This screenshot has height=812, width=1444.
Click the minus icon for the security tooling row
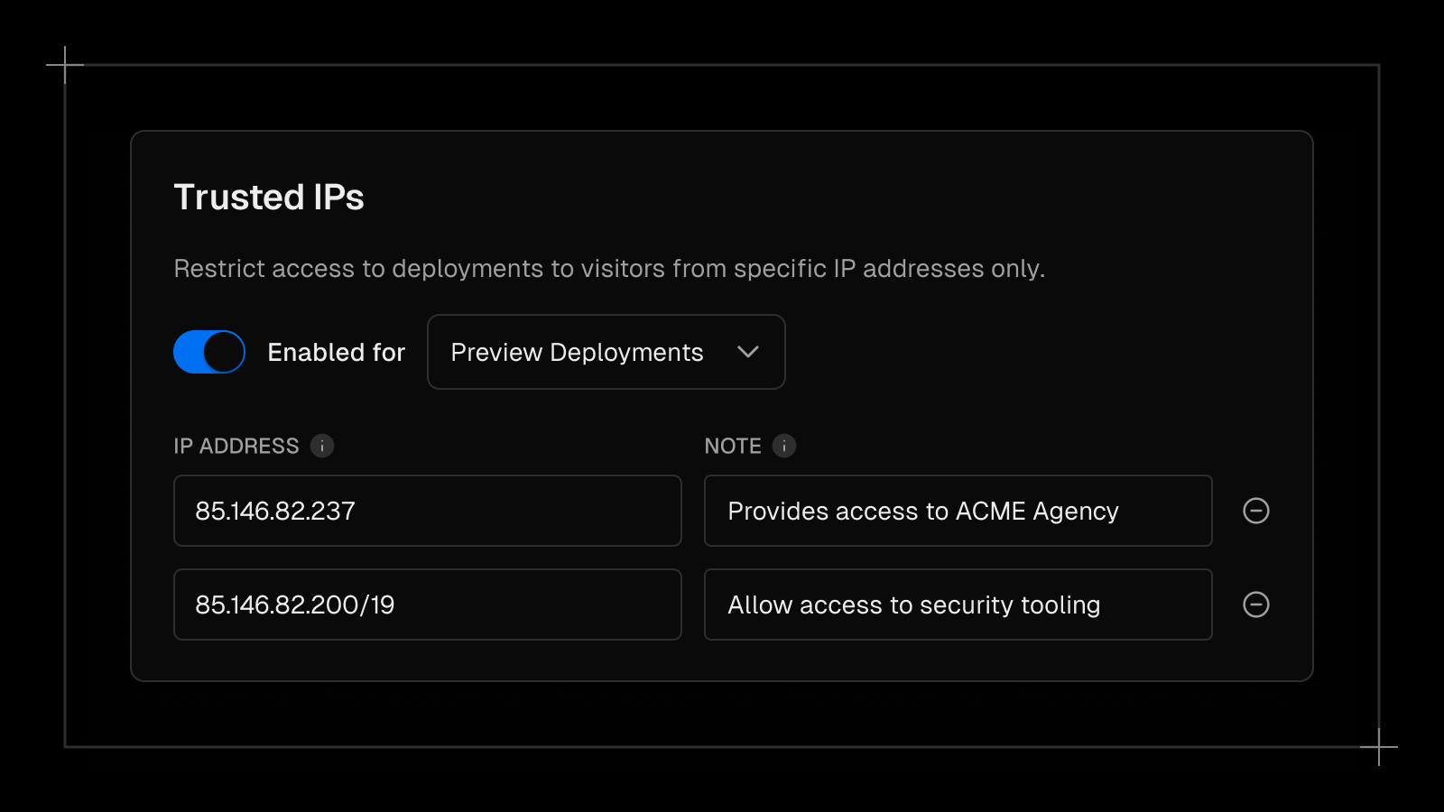1255,604
